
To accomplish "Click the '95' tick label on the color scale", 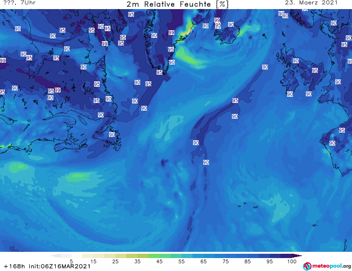I will click(x=269, y=261).
